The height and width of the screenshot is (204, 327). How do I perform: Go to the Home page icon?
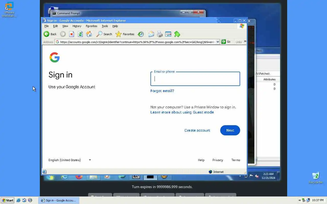click(89, 34)
